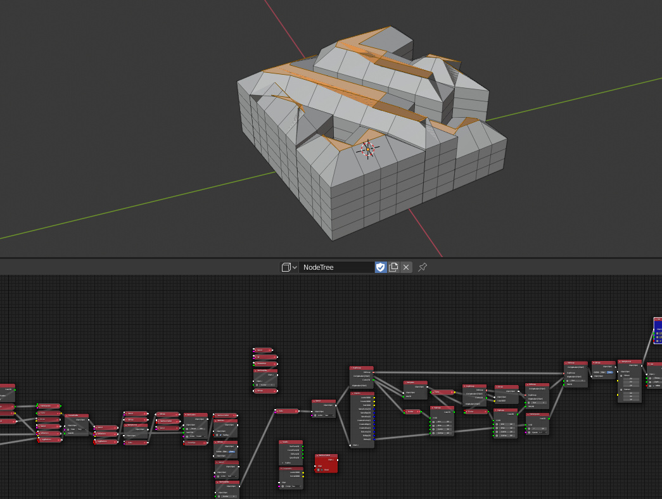
Task: Toggle the pin node tree icon
Action: coord(422,267)
